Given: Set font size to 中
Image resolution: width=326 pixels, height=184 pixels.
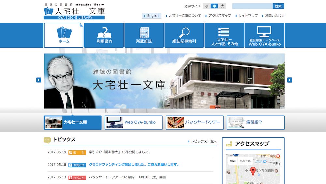Looking at the screenshot, I should click(x=215, y=6).
